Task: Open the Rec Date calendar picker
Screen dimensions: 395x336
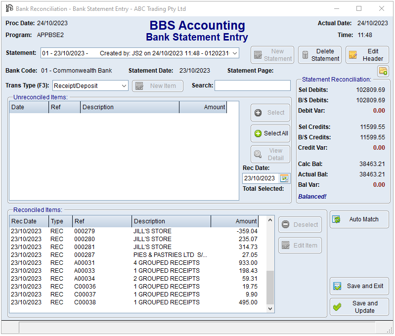Action: pos(284,178)
